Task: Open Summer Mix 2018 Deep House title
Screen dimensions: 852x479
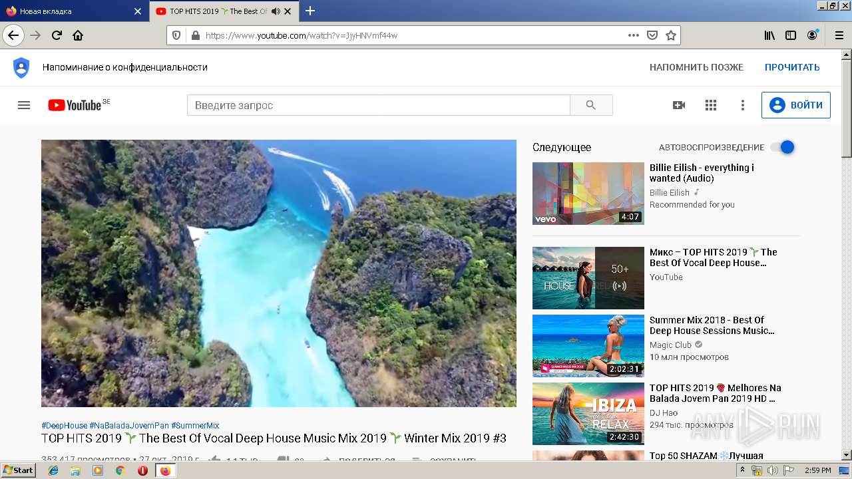Action: point(712,325)
